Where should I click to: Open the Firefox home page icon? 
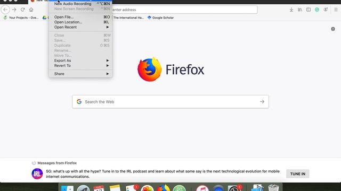(x=31, y=10)
